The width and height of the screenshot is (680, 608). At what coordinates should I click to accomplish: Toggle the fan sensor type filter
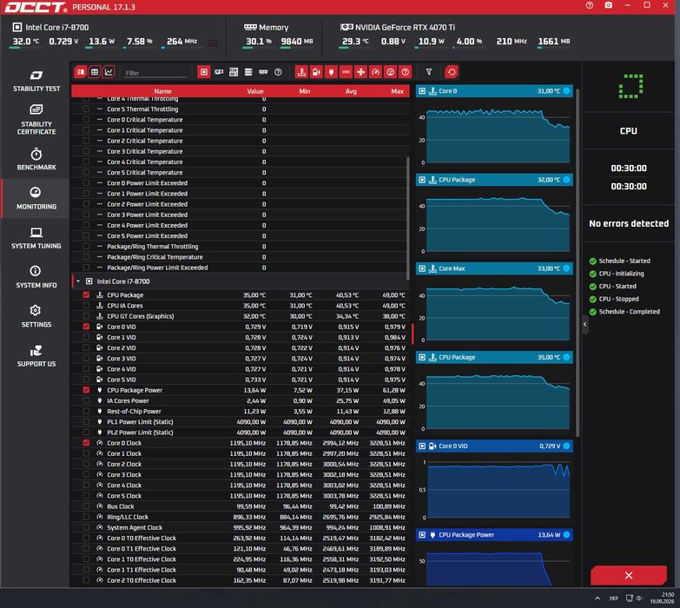(x=360, y=72)
